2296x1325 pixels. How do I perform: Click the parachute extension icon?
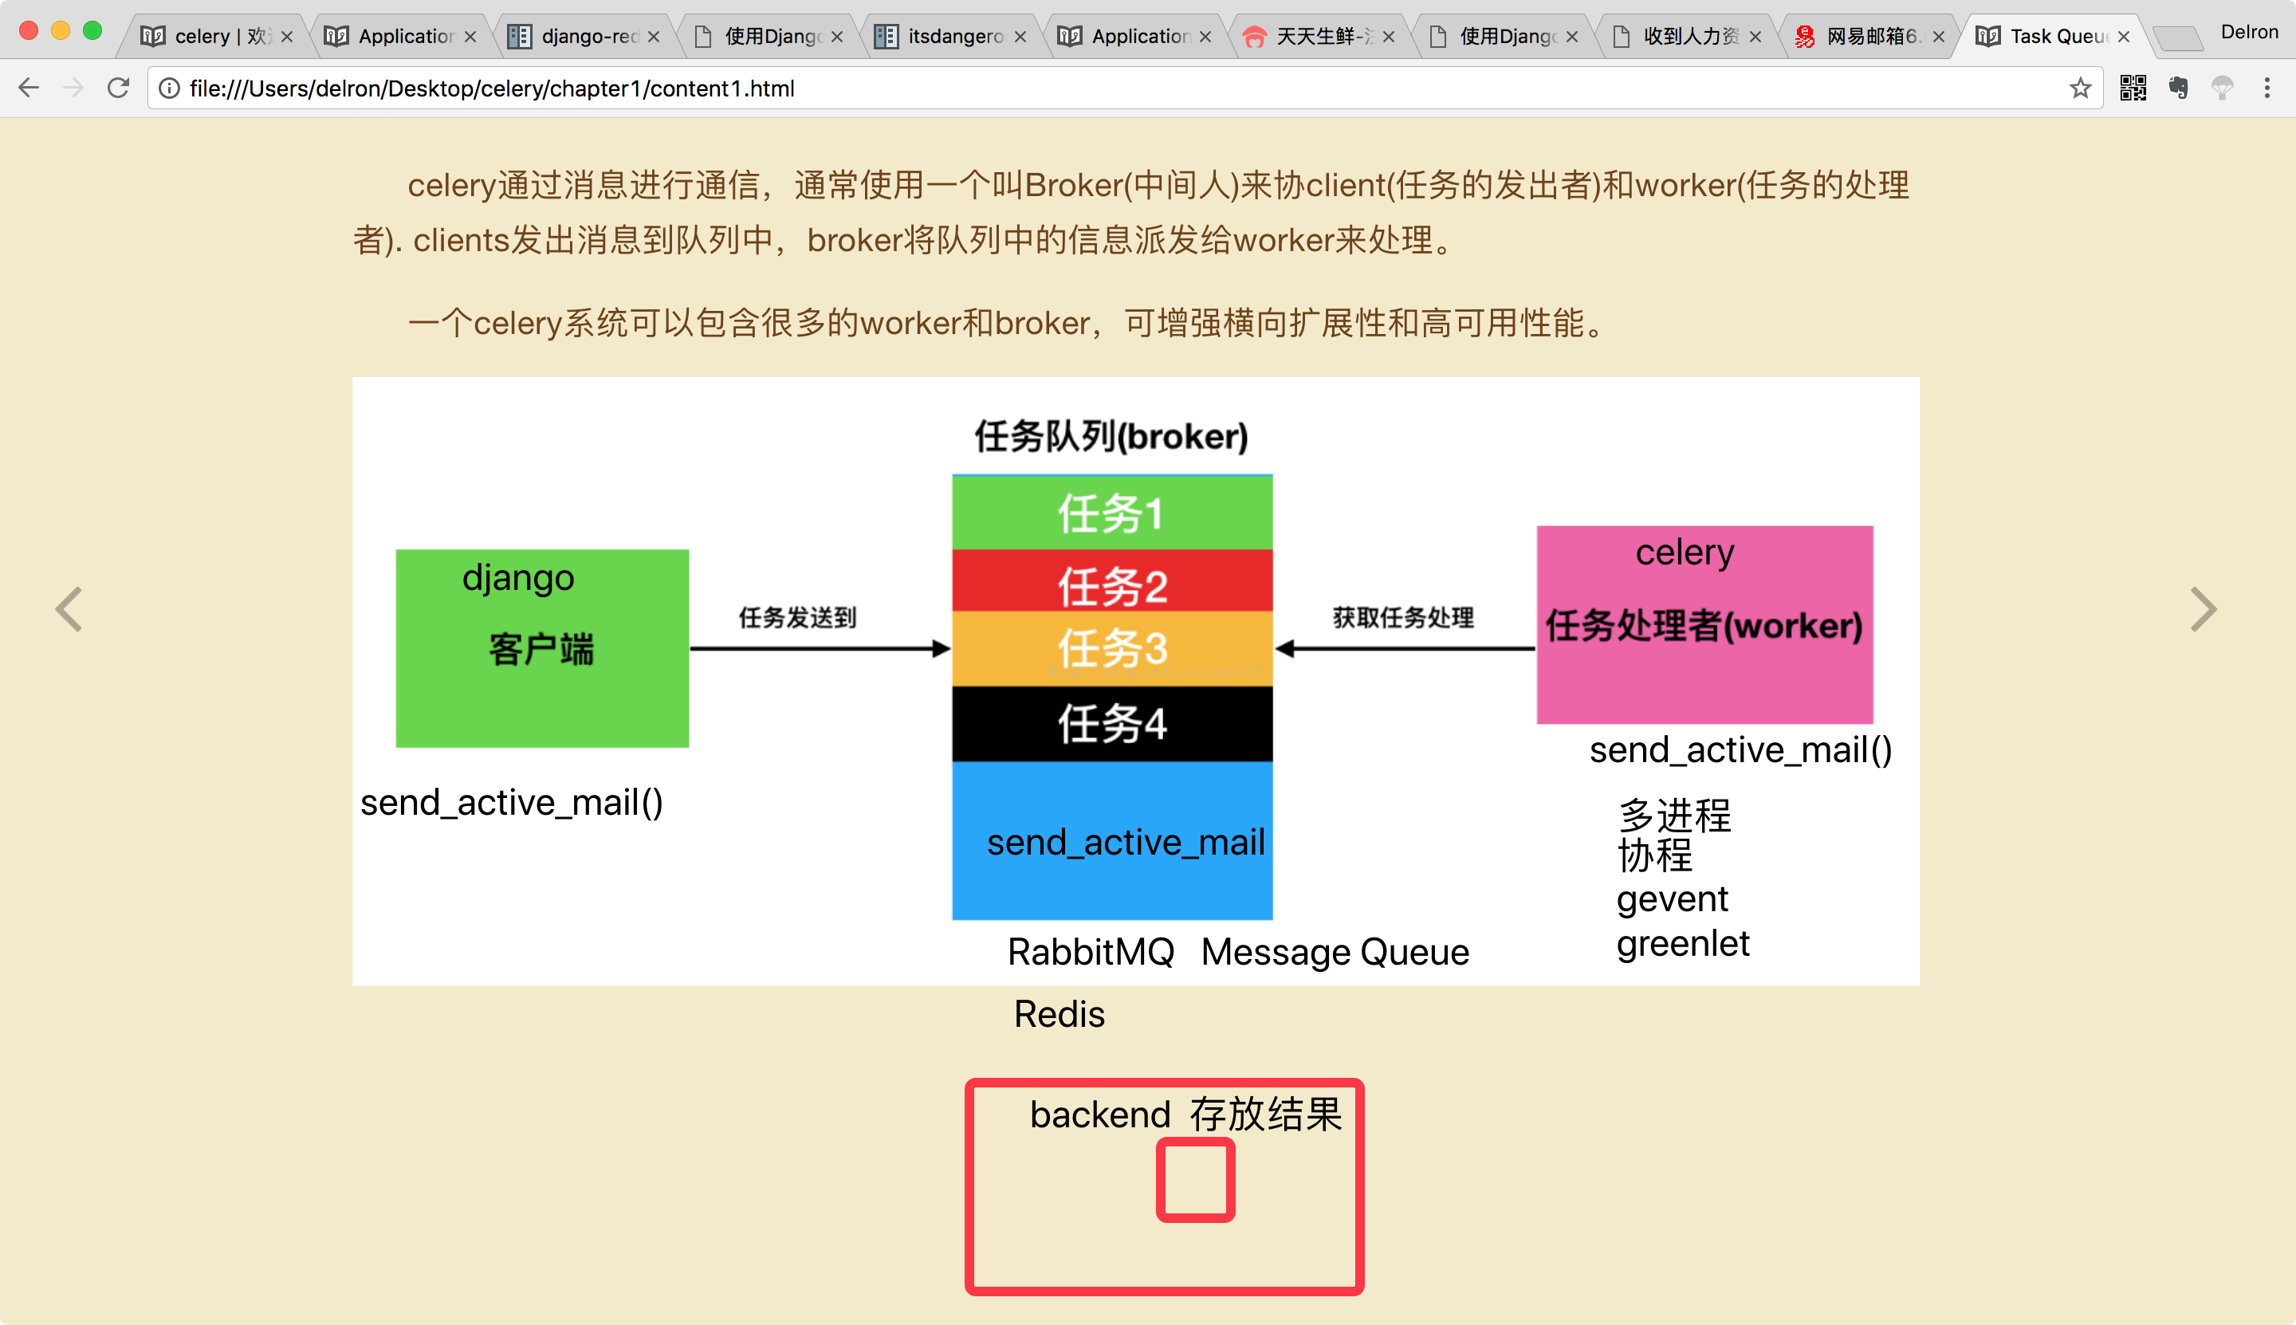[2223, 88]
